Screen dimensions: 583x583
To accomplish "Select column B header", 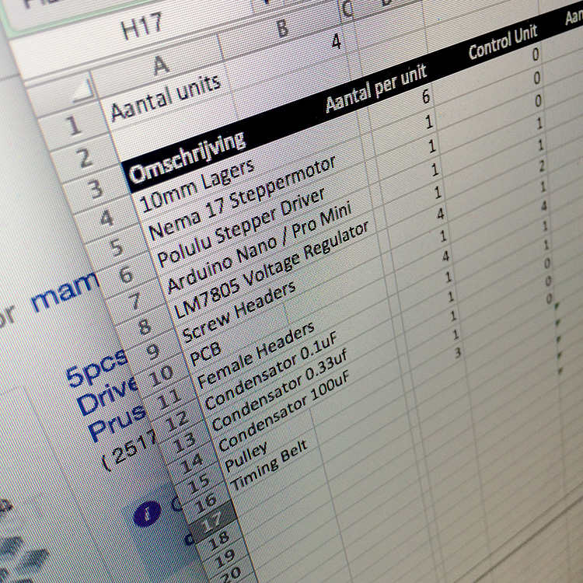I will (282, 29).
